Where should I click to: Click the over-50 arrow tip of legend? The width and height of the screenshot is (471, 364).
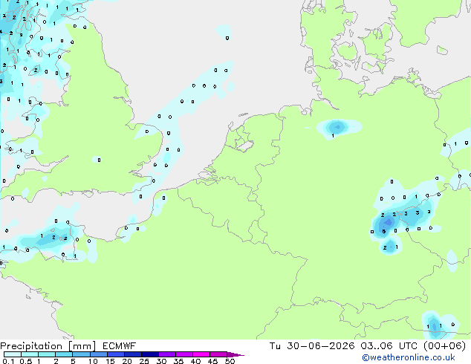[235, 354]
